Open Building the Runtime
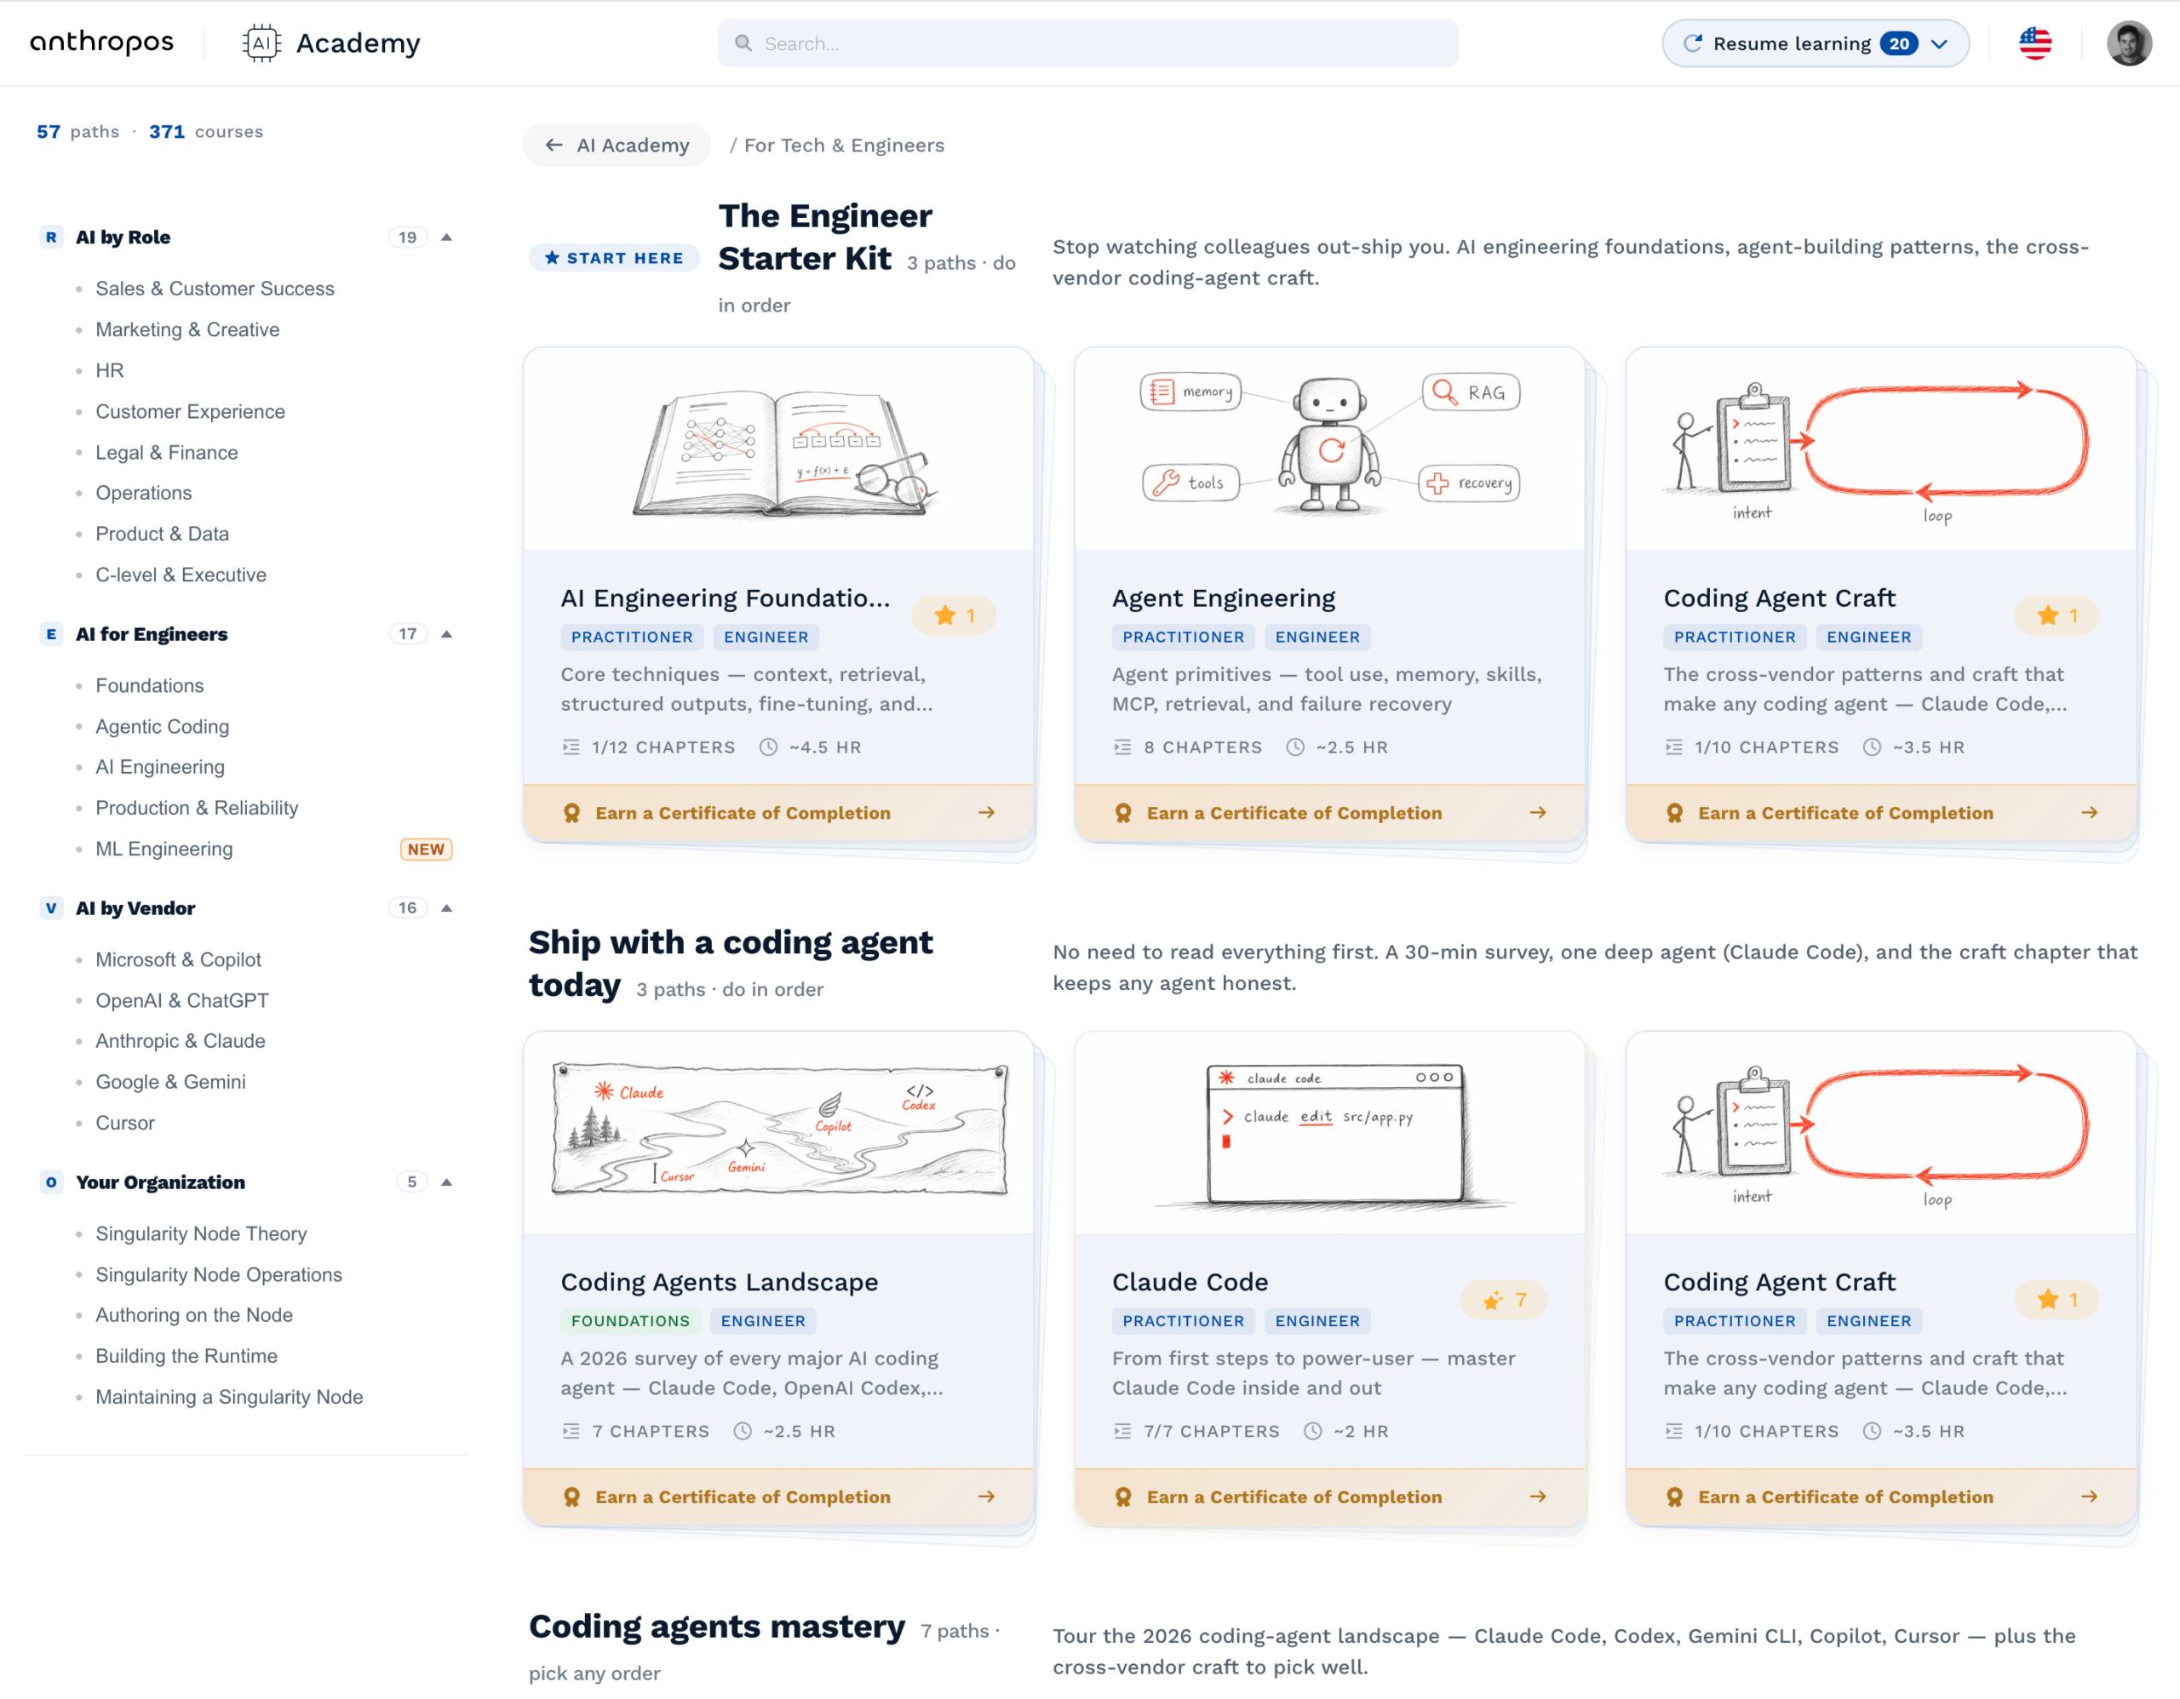Viewport: 2180px width, 1699px height. point(186,1356)
